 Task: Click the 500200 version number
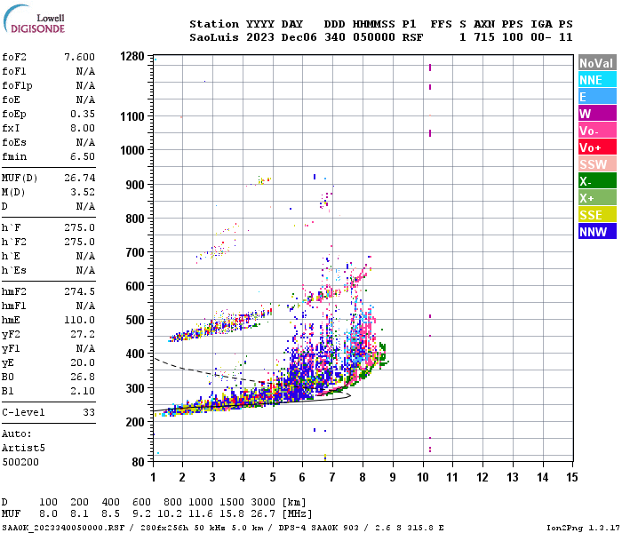click(20, 462)
